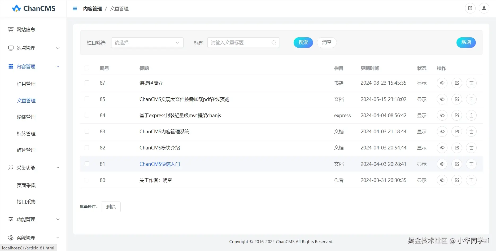Click the 搜索 button

coord(303,43)
